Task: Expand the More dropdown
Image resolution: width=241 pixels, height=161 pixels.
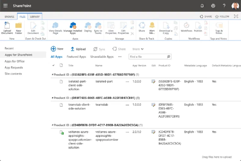Action: [138, 49]
